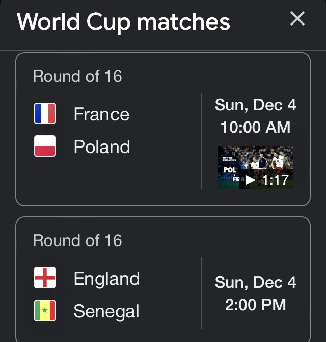Image resolution: width=326 pixels, height=342 pixels.
Task: Click the Senegal flag icon
Action: click(x=45, y=310)
